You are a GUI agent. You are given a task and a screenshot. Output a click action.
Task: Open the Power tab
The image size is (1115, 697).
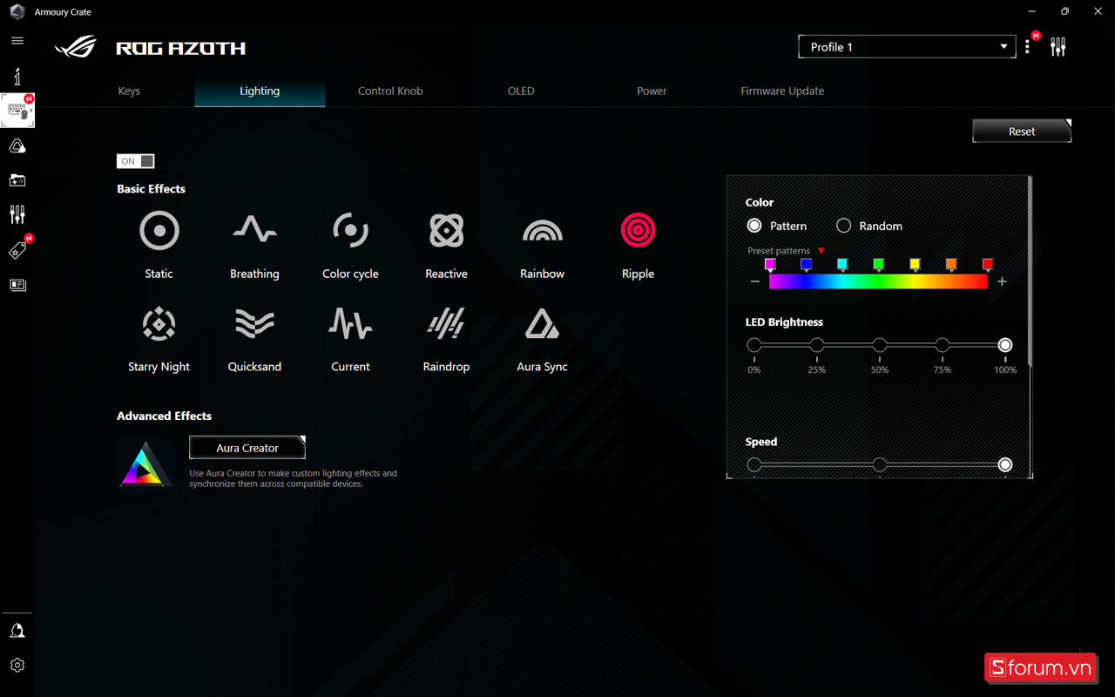[652, 91]
